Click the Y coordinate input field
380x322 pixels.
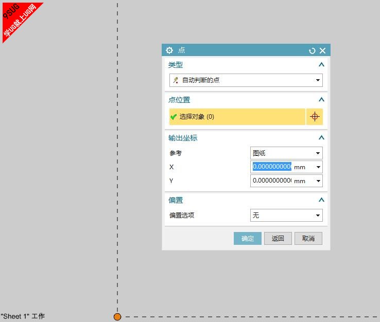272,181
